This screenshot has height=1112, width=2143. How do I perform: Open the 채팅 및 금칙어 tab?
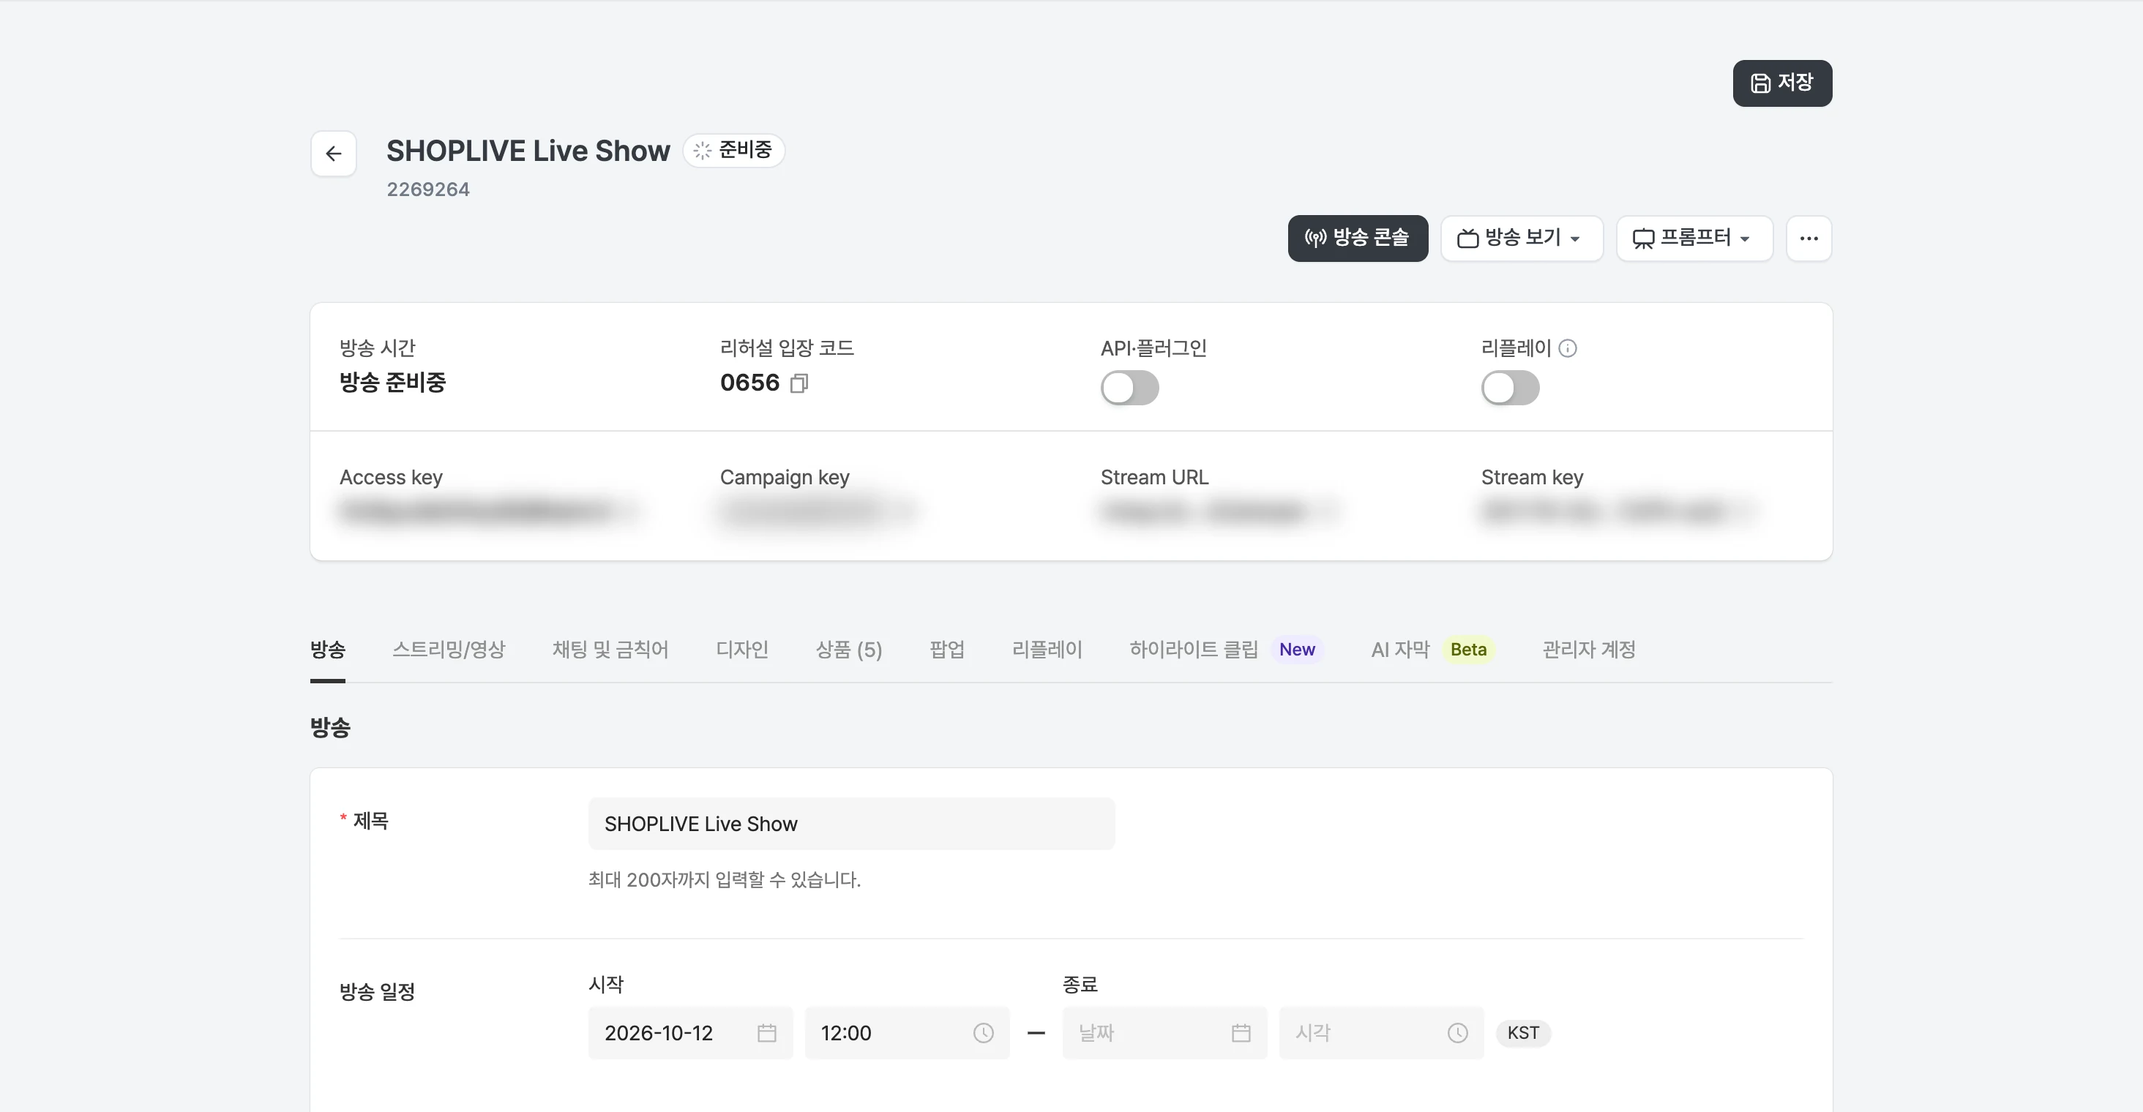pyautogui.click(x=610, y=649)
